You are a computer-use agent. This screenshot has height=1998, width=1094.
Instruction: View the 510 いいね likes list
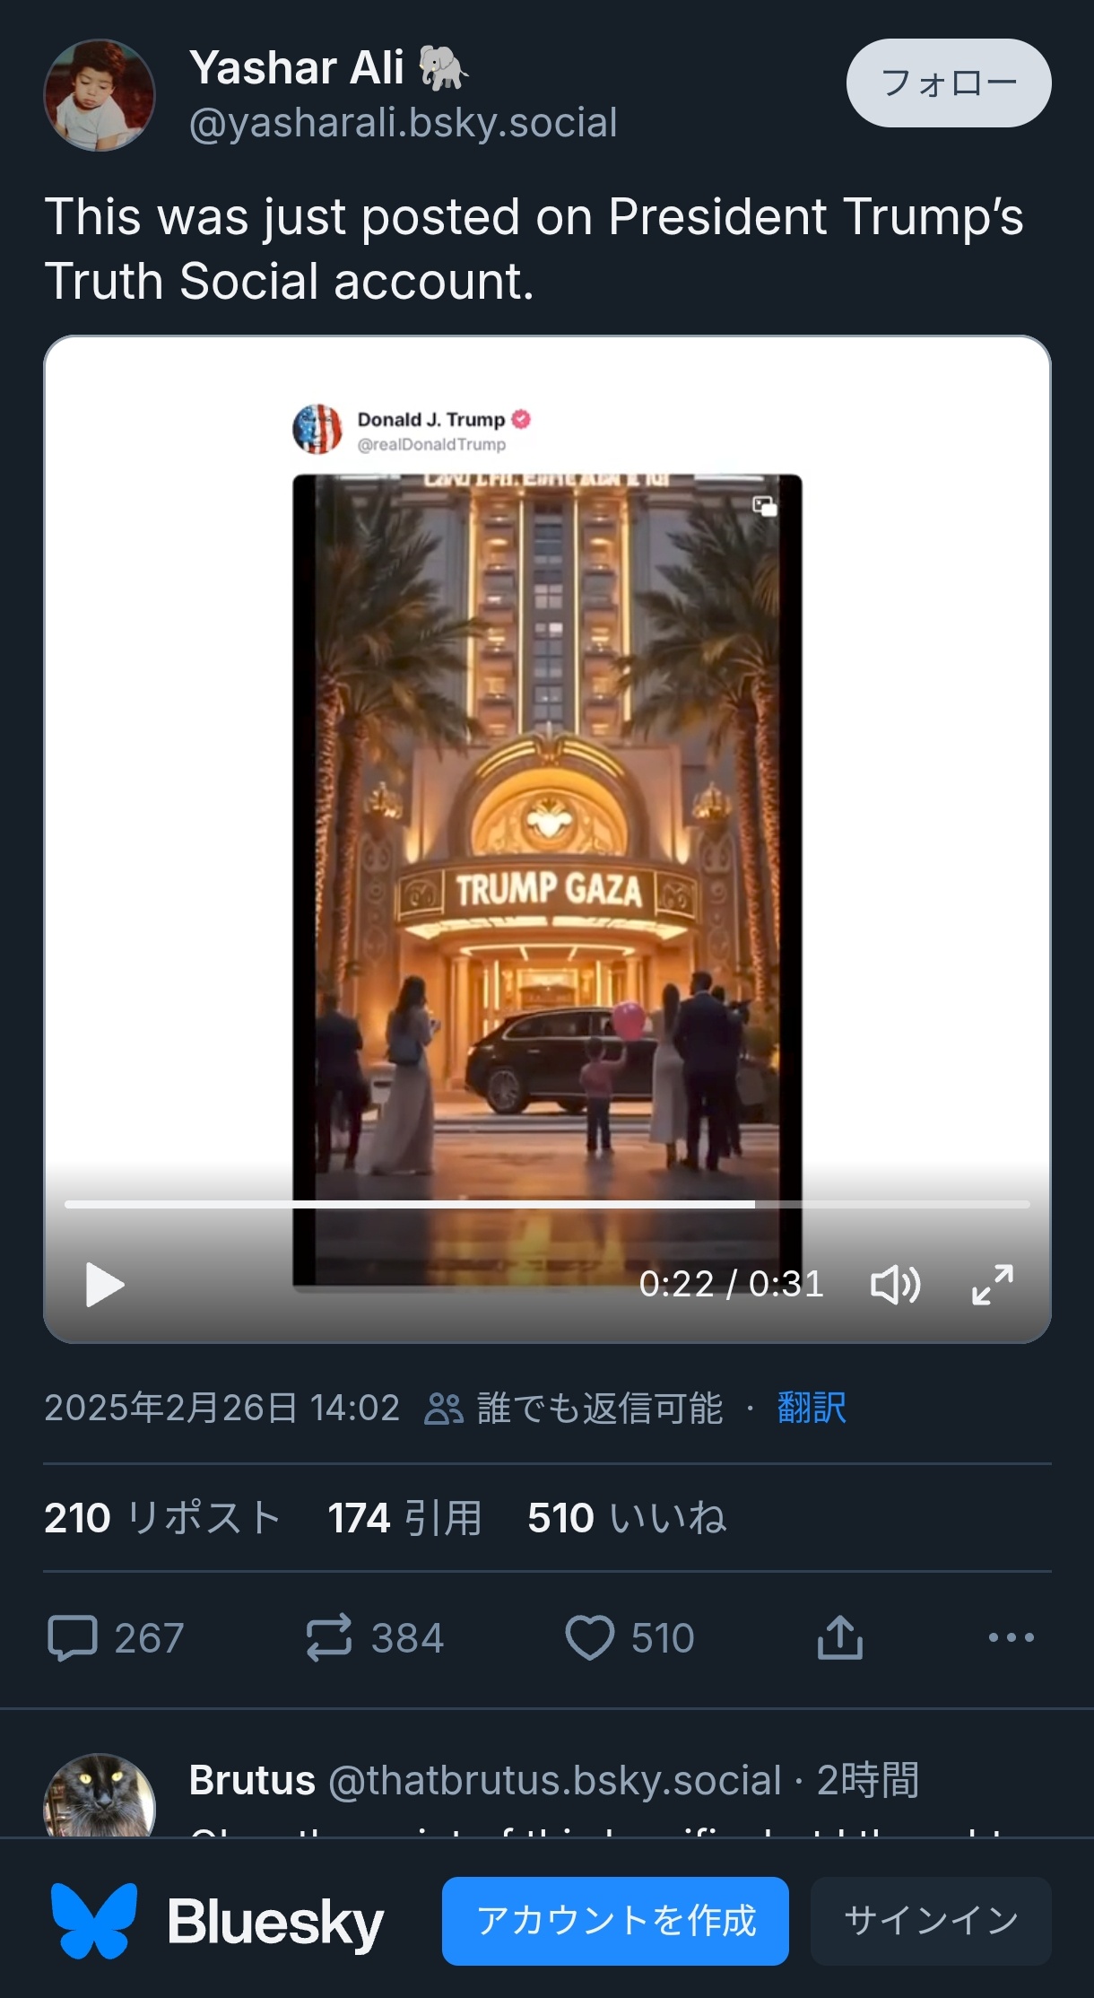[627, 1518]
